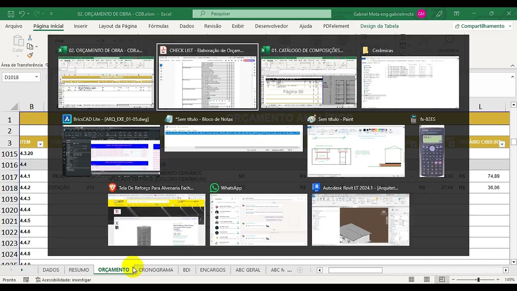Open the GM account avatar
The image size is (517, 291).
[421, 14]
